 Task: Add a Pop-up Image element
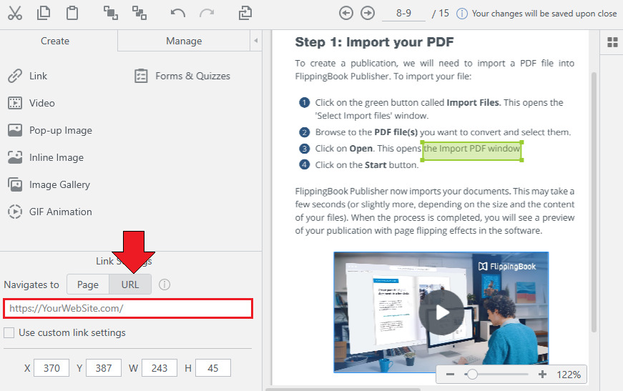coord(50,130)
